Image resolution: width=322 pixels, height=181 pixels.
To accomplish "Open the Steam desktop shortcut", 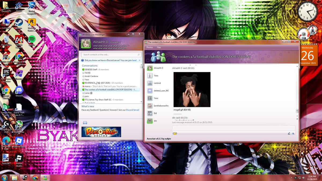I will pyautogui.click(x=19, y=24).
